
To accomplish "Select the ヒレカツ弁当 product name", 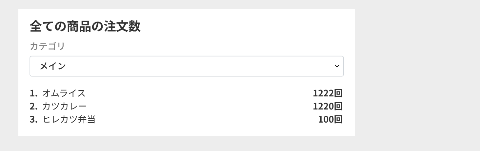I will click(x=69, y=120).
